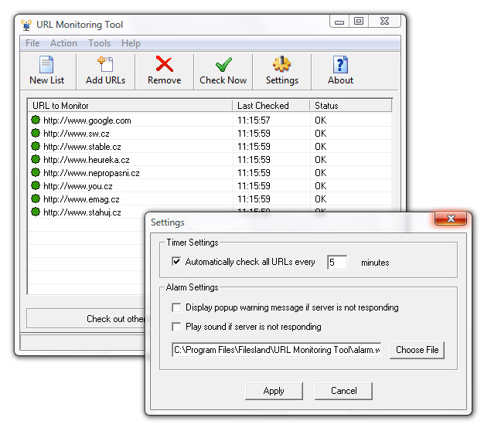The image size is (484, 431).
Task: Open the File menu
Action: pos(32,43)
